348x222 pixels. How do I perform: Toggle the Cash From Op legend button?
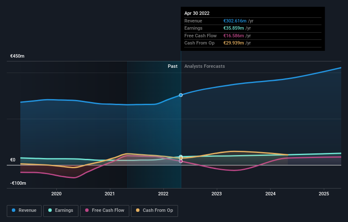154,211
